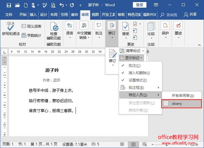Switch to web layout view icon
This screenshot has height=148, width=204.
click(145, 144)
